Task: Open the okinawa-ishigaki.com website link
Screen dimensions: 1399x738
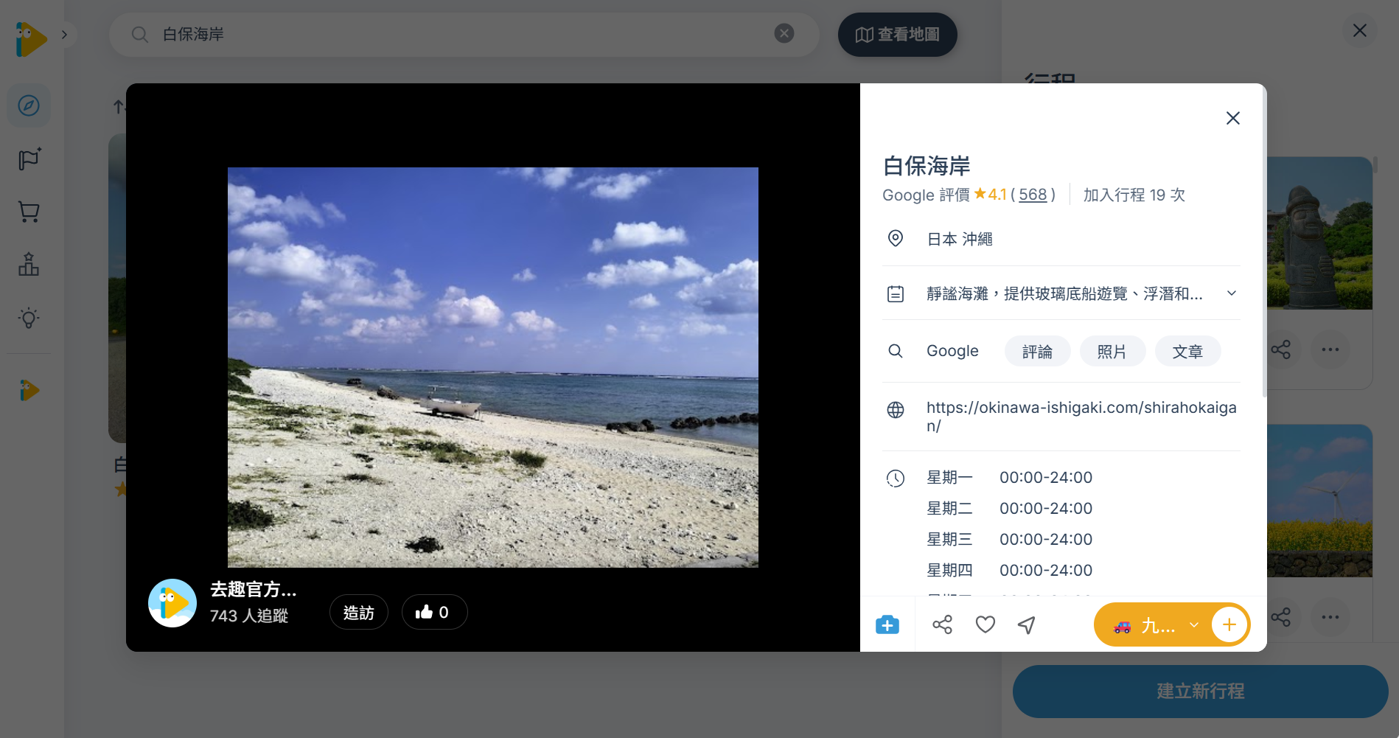Action: [x=1081, y=417]
